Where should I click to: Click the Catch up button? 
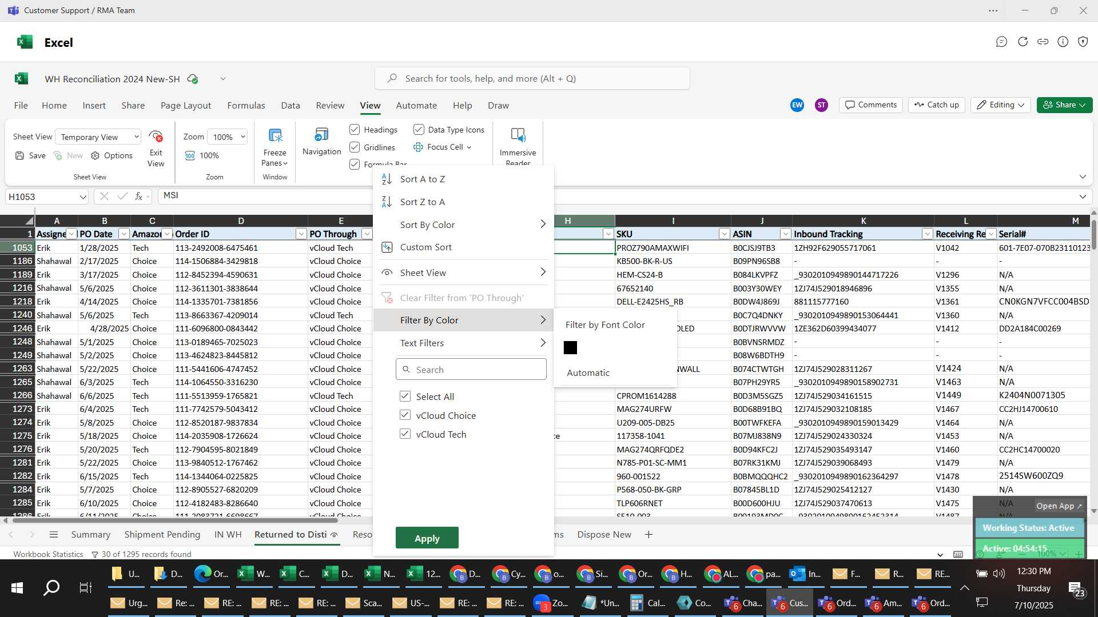pyautogui.click(x=937, y=105)
